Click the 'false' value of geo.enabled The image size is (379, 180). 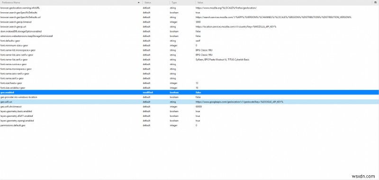(x=198, y=92)
